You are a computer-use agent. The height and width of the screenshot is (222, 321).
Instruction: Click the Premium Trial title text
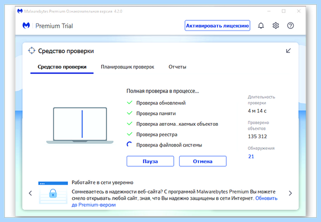tap(54, 26)
